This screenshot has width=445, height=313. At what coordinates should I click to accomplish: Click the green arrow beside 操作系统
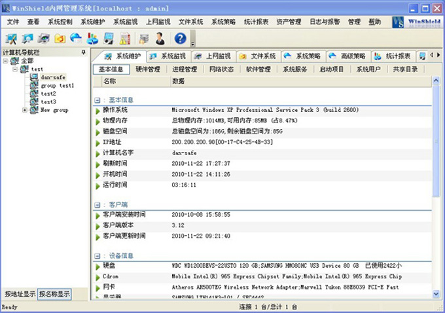click(x=98, y=111)
